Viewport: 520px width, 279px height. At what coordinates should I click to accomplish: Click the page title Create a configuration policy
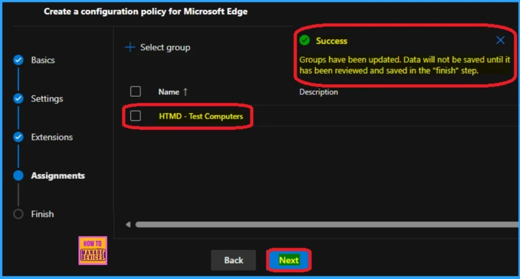(x=146, y=11)
